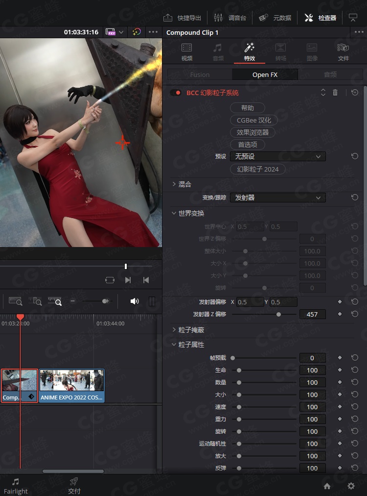367x496 pixels.
Task: Open the project home icon
Action: pyautogui.click(x=327, y=486)
